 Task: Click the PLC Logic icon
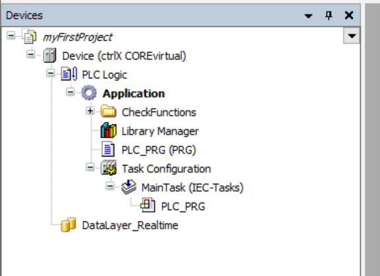(69, 74)
